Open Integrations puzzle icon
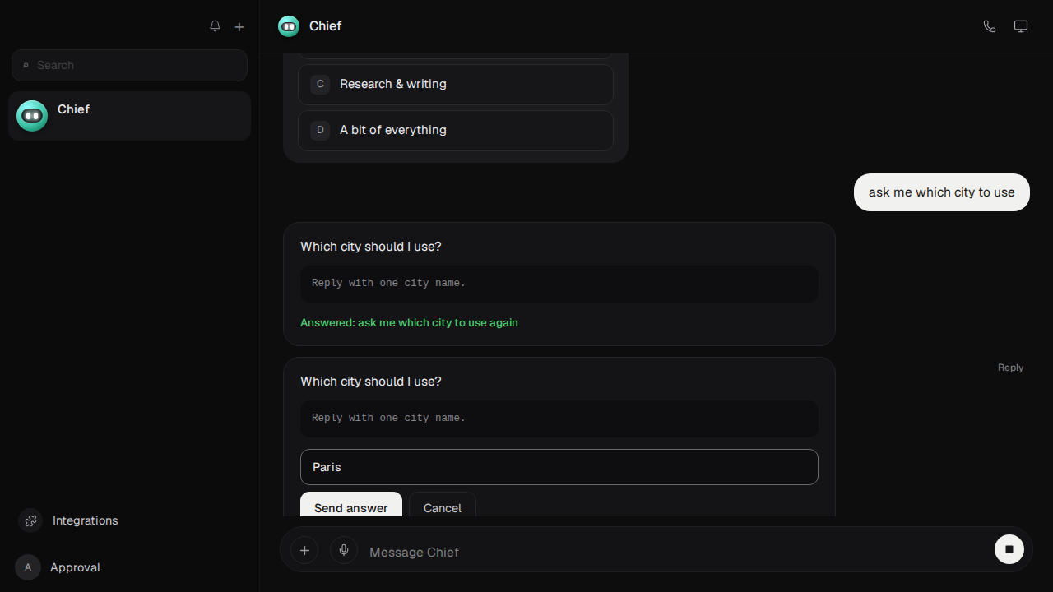The height and width of the screenshot is (592, 1053). 30,520
